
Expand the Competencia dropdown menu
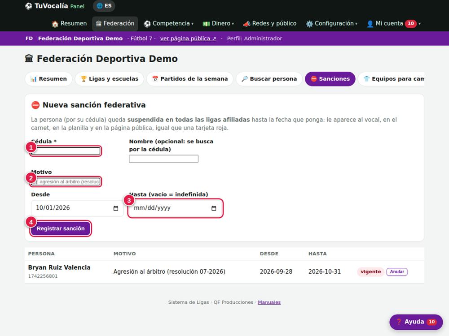click(169, 23)
